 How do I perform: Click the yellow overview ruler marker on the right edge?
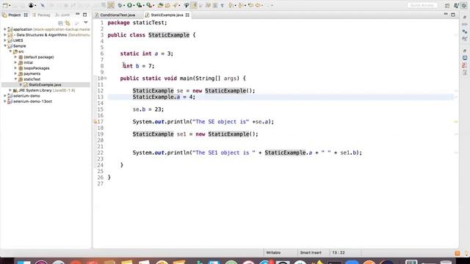pyautogui.click(x=456, y=122)
